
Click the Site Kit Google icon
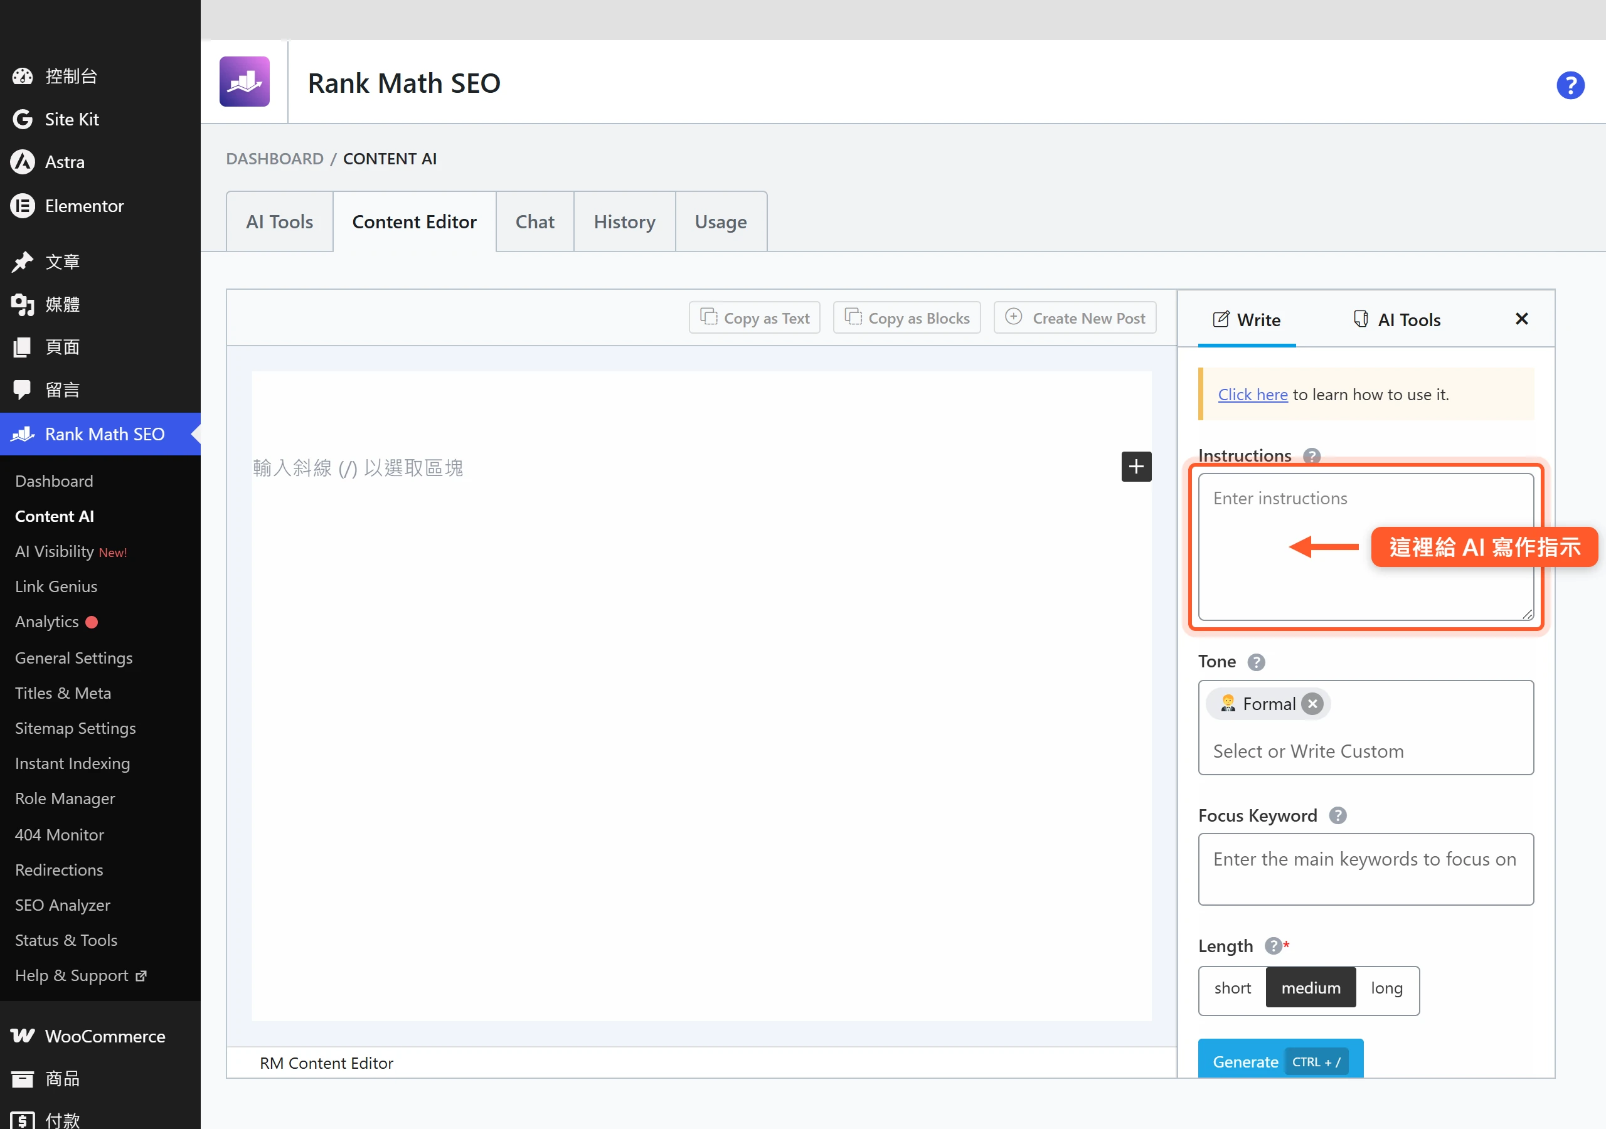(x=23, y=119)
